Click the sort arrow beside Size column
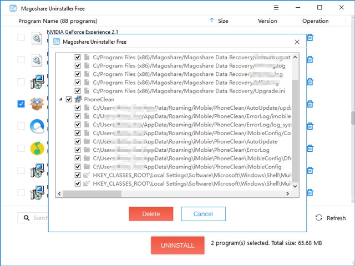Viewport: 355px width, 266px height. click(x=212, y=21)
